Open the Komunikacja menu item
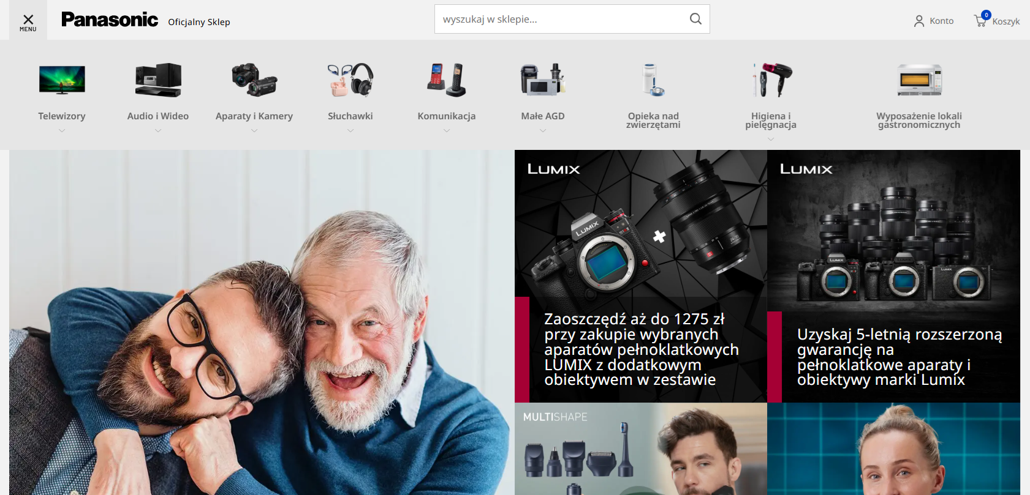 [447, 116]
